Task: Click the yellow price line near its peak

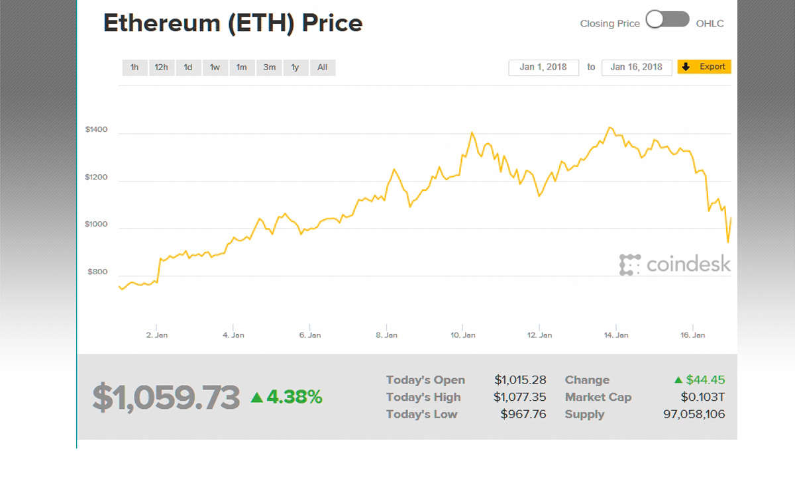Action: click(610, 127)
